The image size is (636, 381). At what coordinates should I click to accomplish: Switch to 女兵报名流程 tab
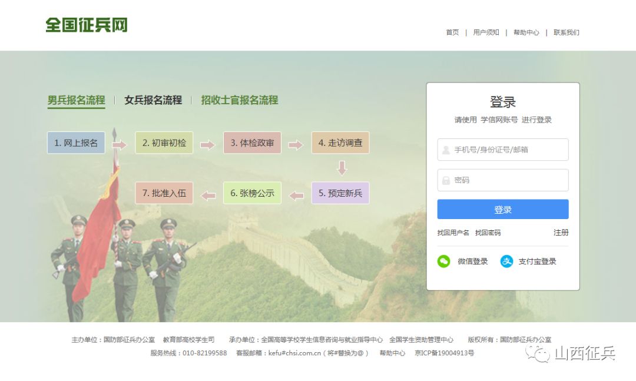(x=153, y=100)
